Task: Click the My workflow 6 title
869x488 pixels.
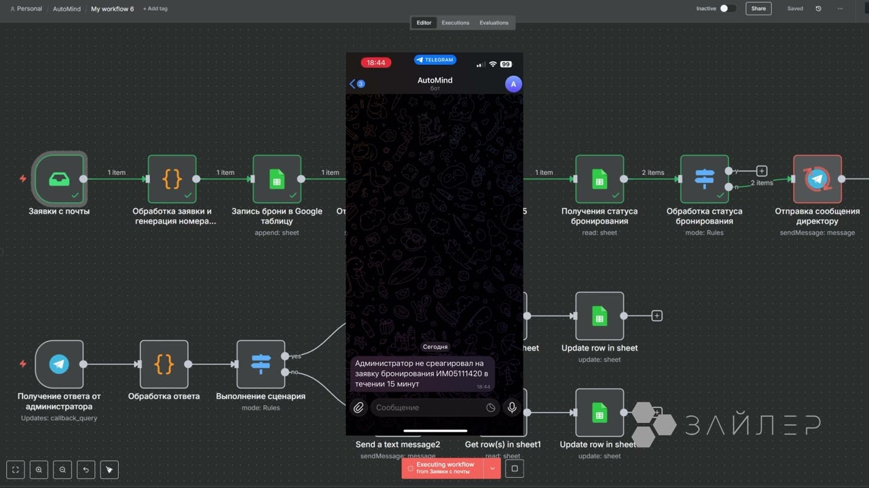Action: (x=113, y=9)
